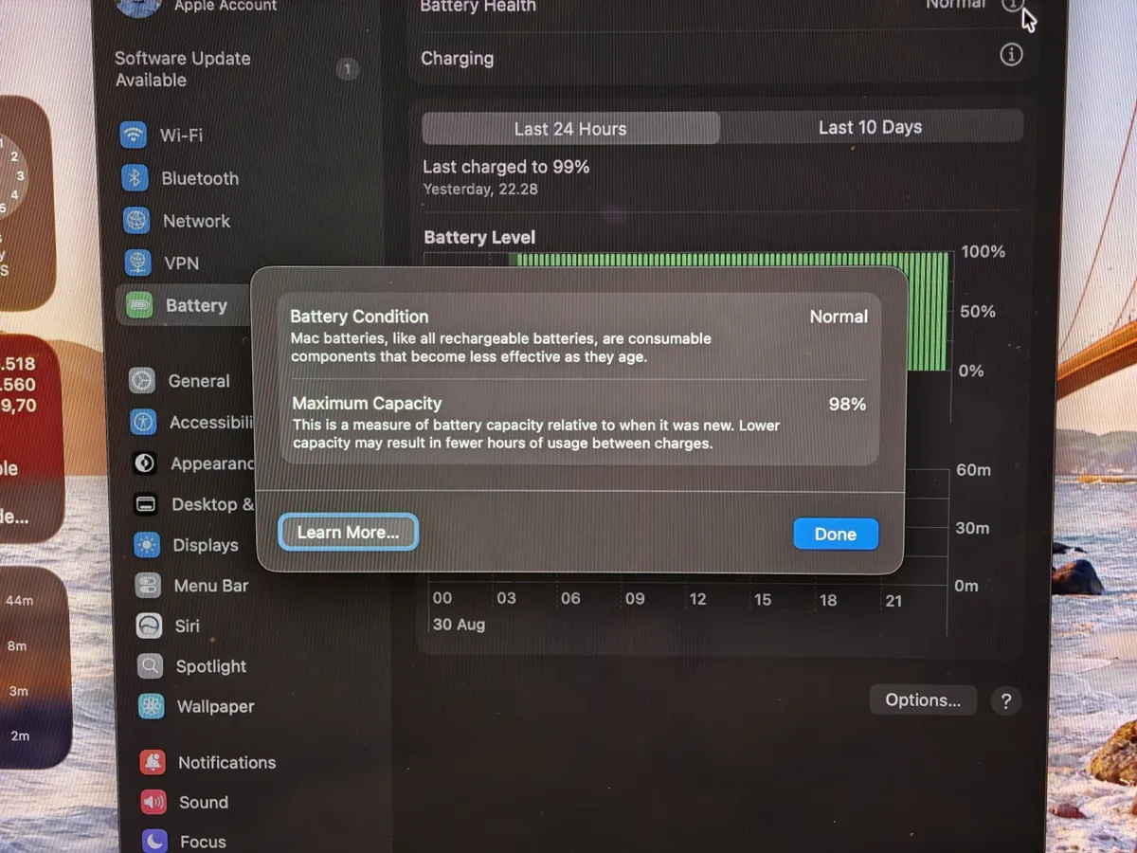Click the Software Update badge showing 1

[x=347, y=69]
